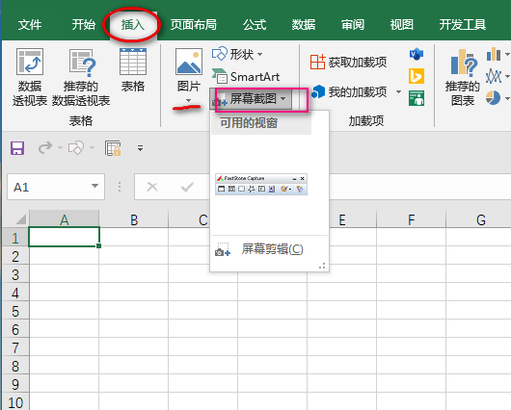Customize Quick Access Toolbar dropdown
The height and width of the screenshot is (410, 511).
coord(140,148)
